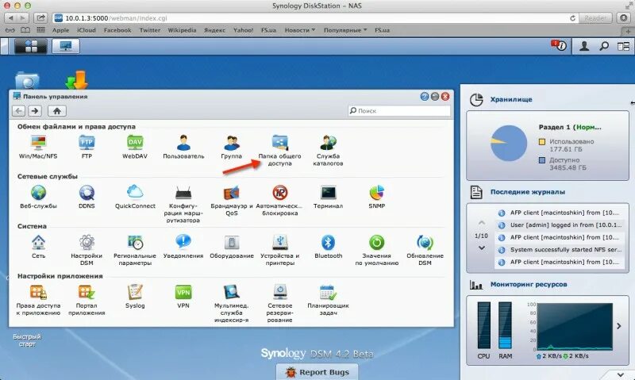The width and height of the screenshot is (635, 380).
Task: Open the Терминал icon
Action: tap(328, 197)
